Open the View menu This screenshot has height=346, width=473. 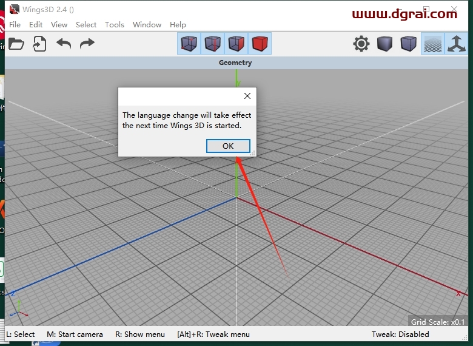(x=59, y=25)
